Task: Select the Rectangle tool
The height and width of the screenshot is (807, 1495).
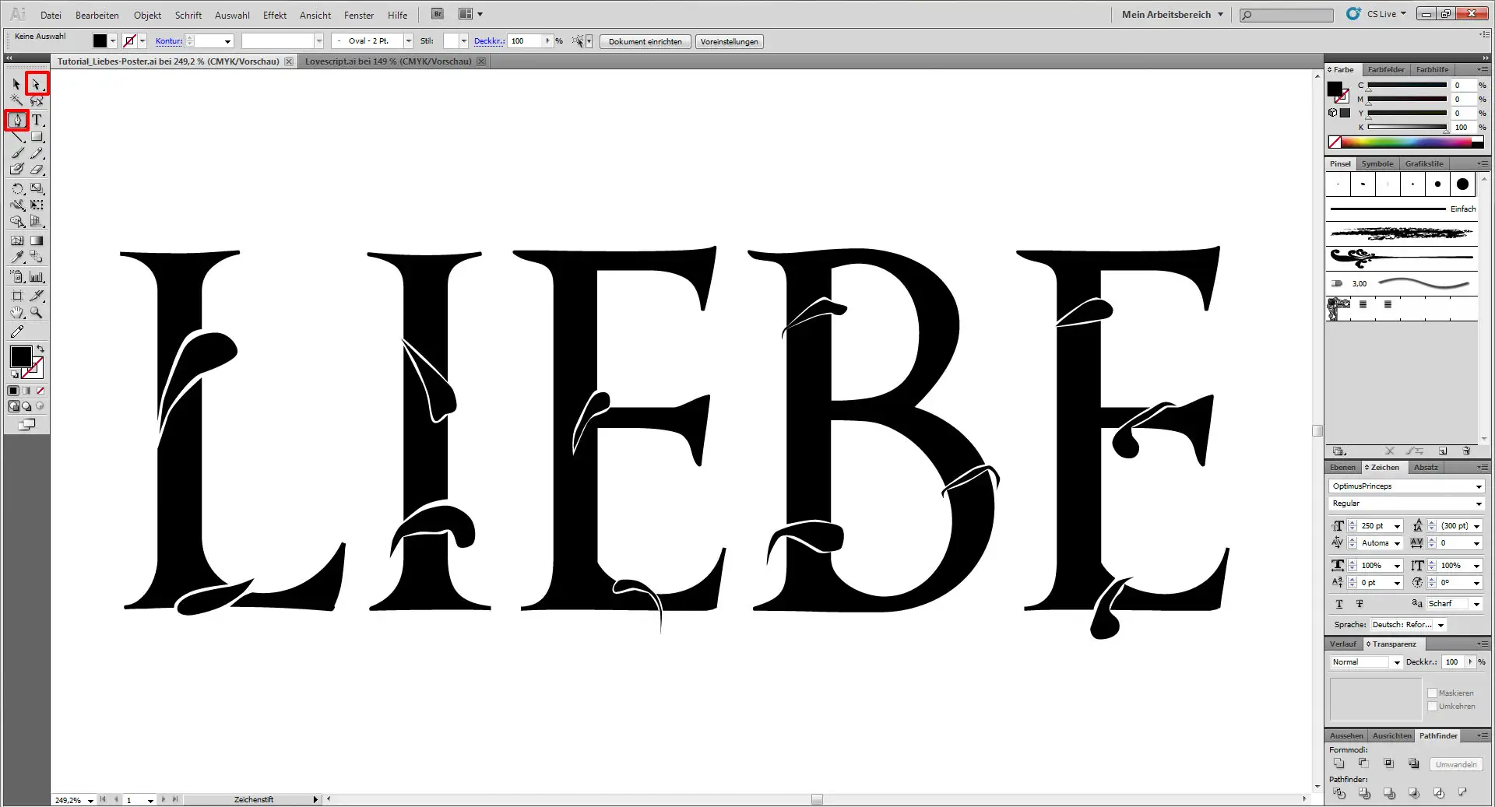Action: [37, 137]
